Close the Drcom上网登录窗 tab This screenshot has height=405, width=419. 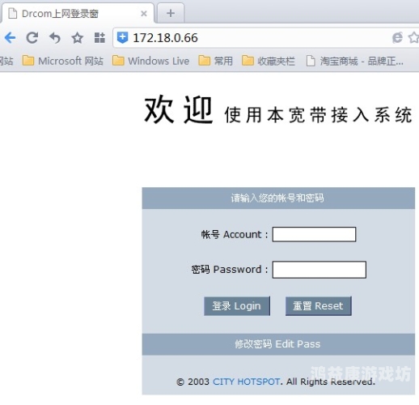(x=144, y=14)
